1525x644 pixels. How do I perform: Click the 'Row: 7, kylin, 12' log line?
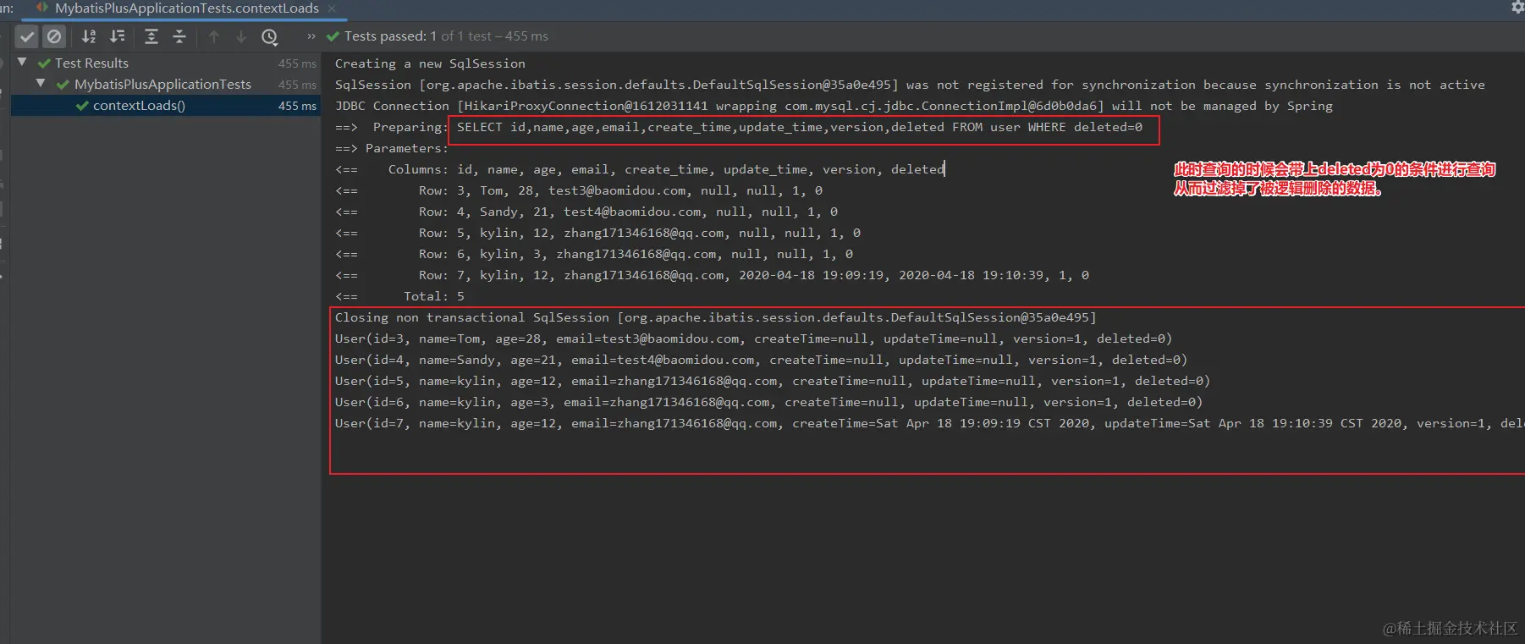click(712, 275)
